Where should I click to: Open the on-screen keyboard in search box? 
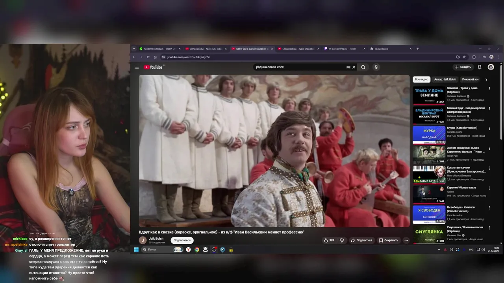348,67
